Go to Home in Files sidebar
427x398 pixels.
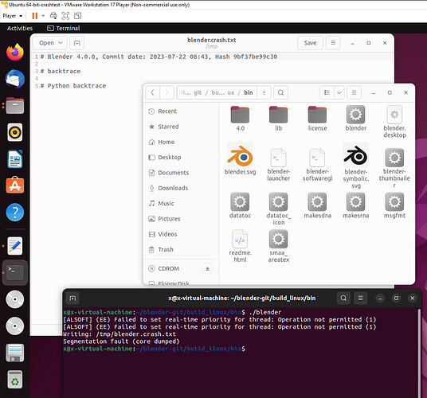(x=181, y=142)
